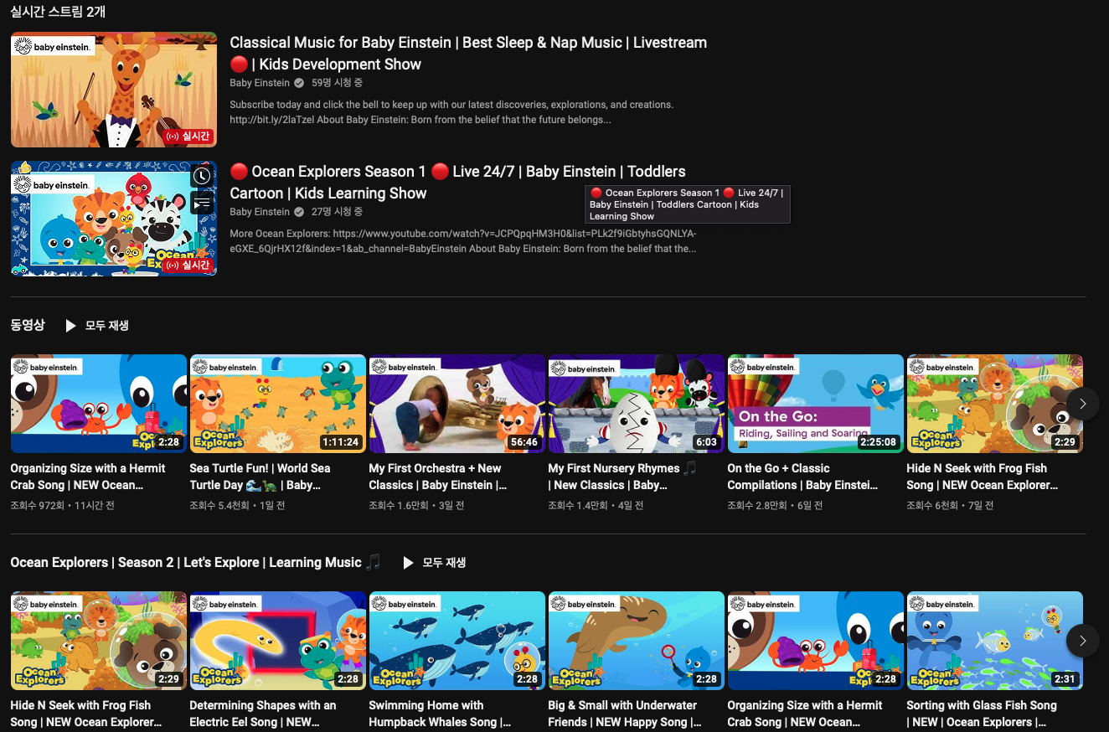Click 모두 재생 for Ocean Explorers Season 2 playlist

(x=434, y=563)
